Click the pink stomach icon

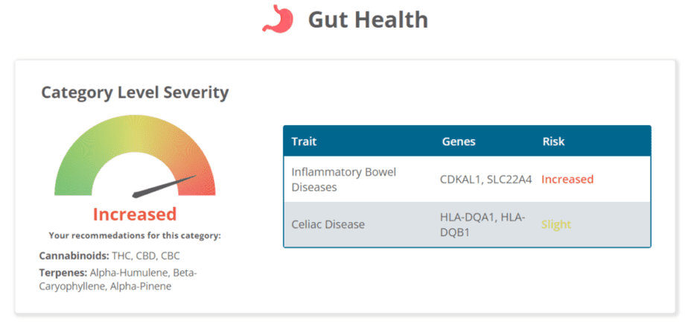(x=277, y=19)
